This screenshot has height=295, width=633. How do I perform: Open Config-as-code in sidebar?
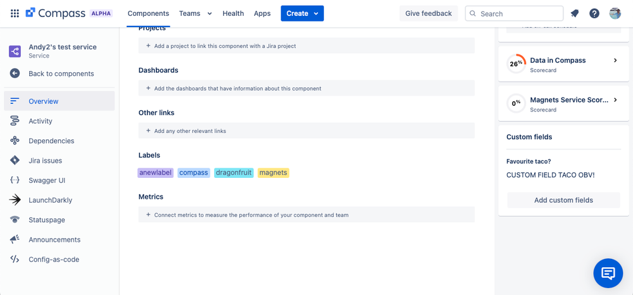pyautogui.click(x=60, y=259)
